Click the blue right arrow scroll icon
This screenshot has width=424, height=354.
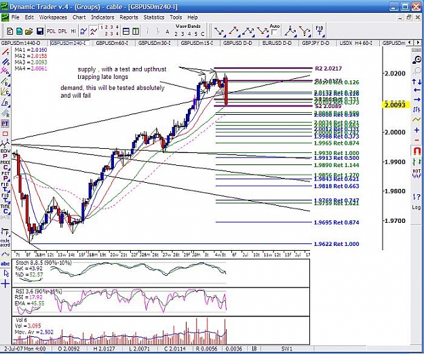(x=417, y=99)
